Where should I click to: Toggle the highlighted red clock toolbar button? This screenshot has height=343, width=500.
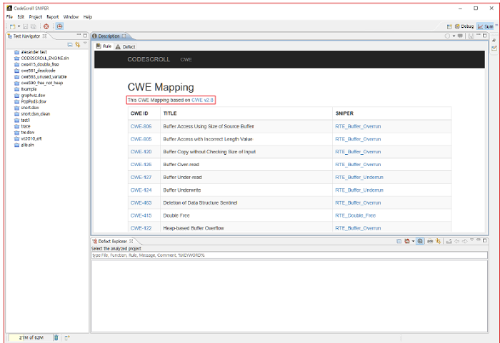(59, 26)
